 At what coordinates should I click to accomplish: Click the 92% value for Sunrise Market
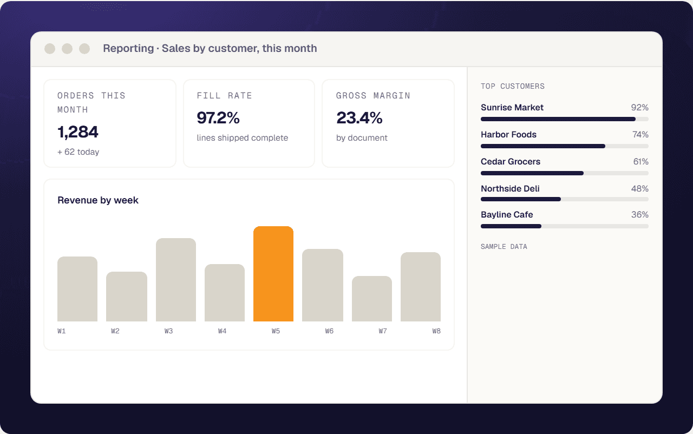pos(640,108)
